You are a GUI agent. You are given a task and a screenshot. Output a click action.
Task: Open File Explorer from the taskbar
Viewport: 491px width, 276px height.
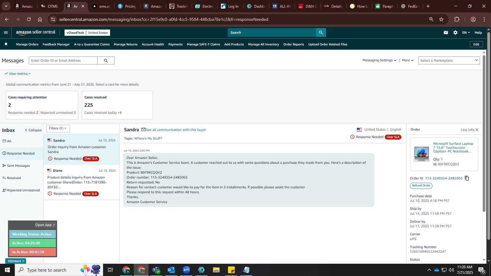[x=216, y=270]
